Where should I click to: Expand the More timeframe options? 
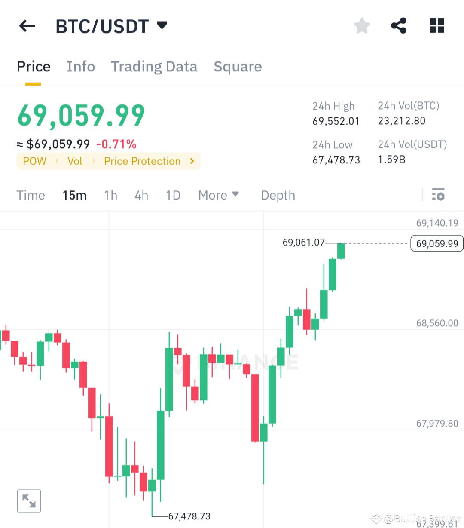[219, 195]
